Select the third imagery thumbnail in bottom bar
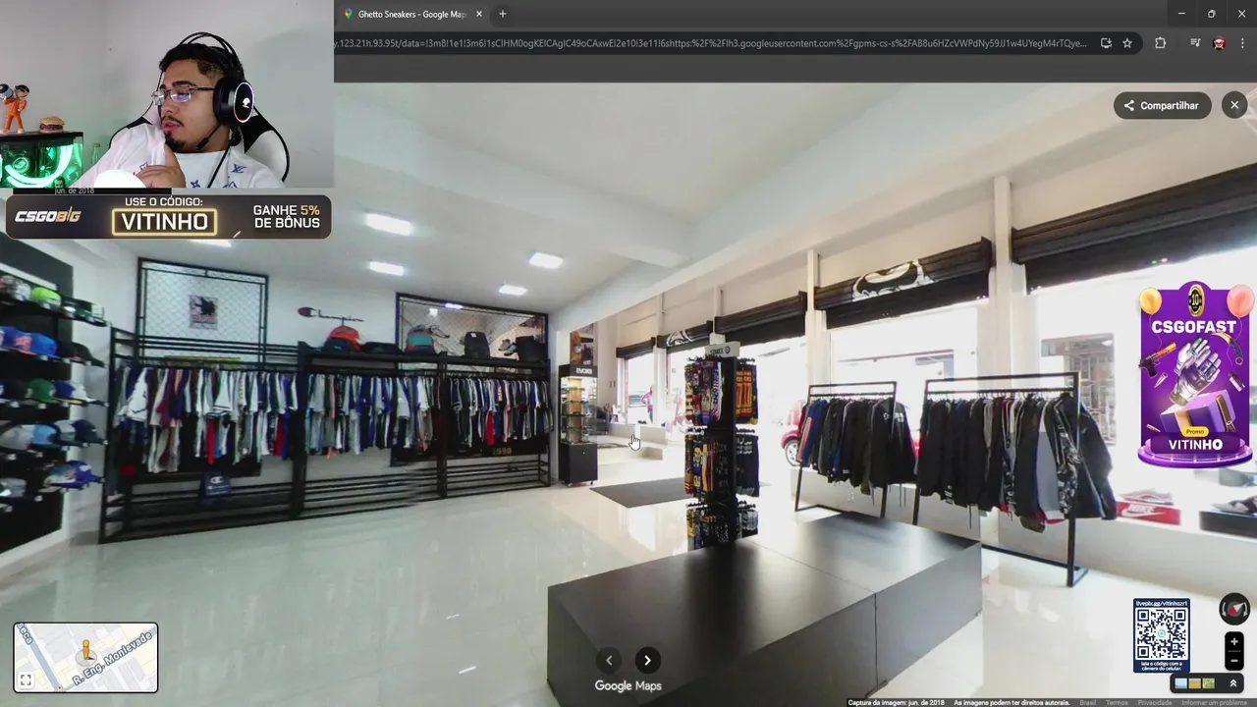Image resolution: width=1257 pixels, height=707 pixels. 1208,683
